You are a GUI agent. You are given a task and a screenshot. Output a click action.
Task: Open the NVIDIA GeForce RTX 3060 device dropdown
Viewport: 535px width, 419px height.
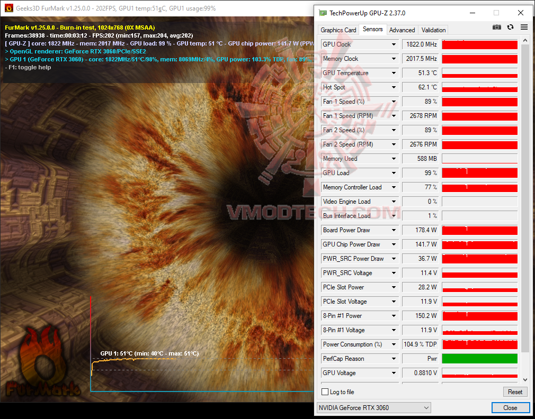tap(373, 408)
